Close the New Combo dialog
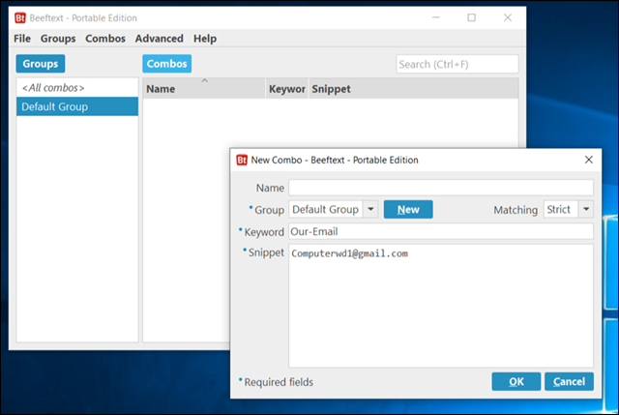This screenshot has width=619, height=415. coord(589,160)
